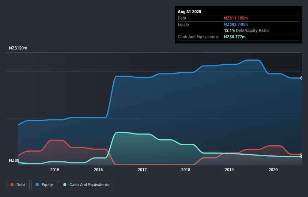This screenshot has height=197, width=308.
Task: Click the 2018 x-axis label
Action: click(186, 170)
